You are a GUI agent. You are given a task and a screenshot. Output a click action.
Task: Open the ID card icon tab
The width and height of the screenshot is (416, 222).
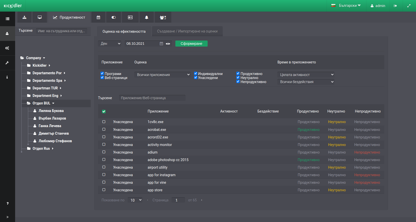point(130,17)
